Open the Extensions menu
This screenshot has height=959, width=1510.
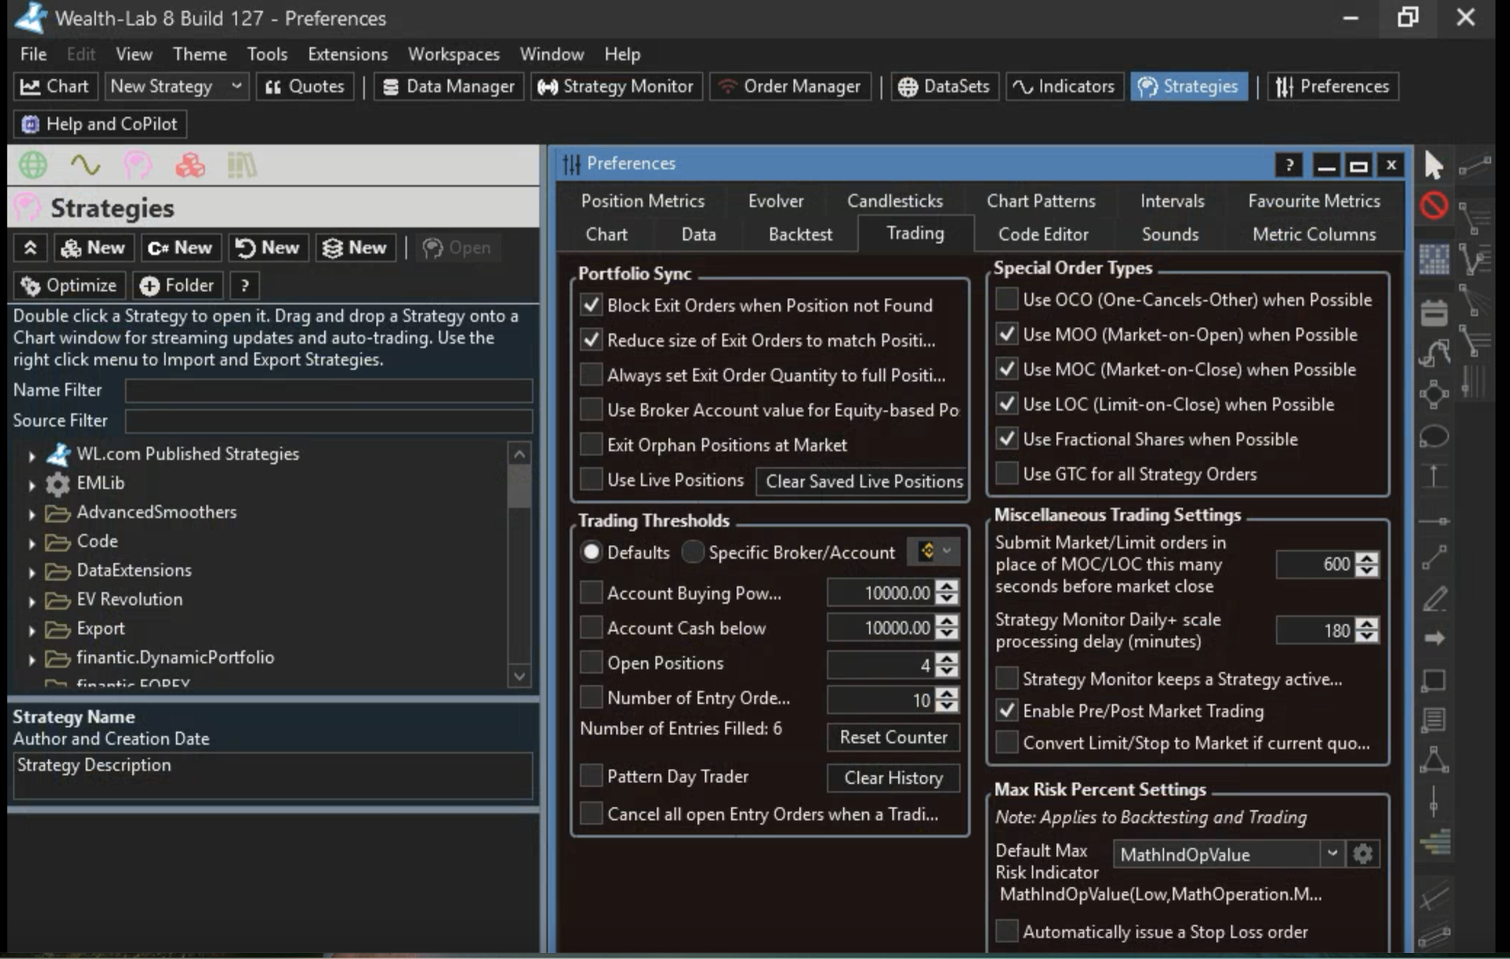347,54
